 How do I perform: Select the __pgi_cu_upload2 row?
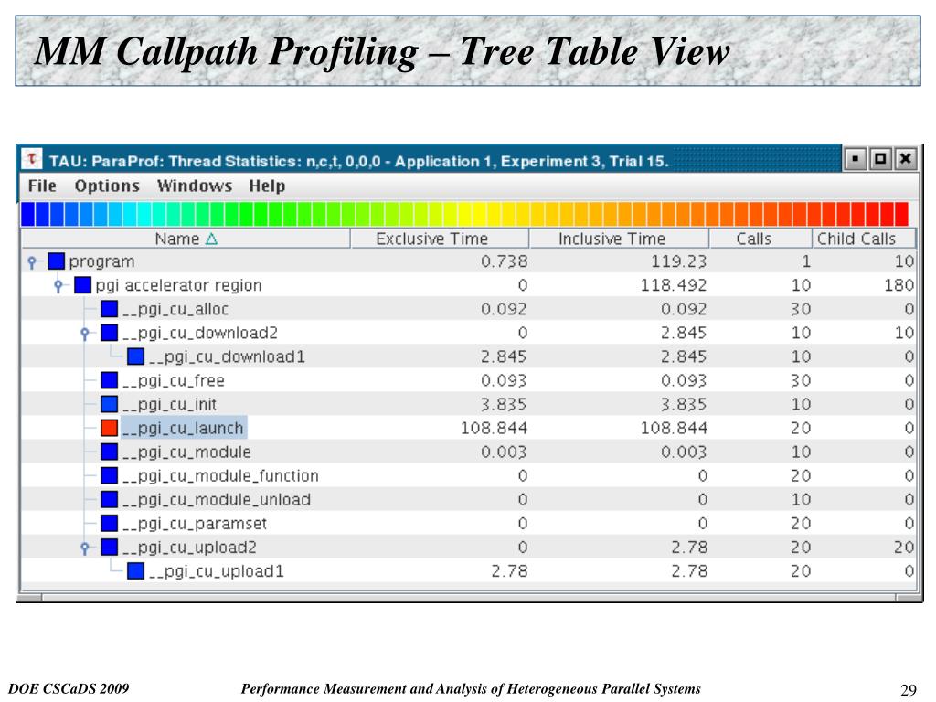(468, 548)
